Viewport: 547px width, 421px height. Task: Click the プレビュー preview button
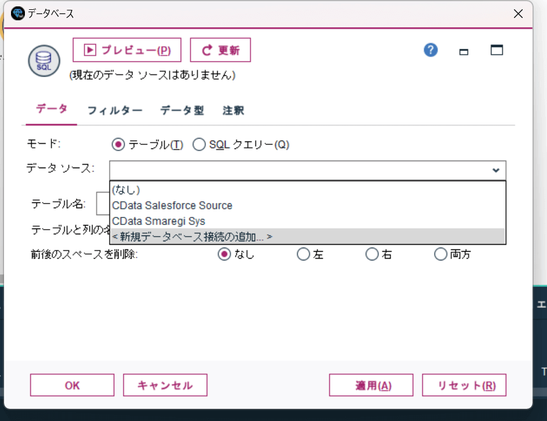[127, 50]
